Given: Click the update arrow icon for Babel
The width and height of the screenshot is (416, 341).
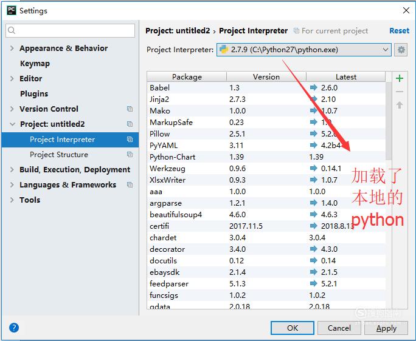Looking at the screenshot, I should point(314,87).
